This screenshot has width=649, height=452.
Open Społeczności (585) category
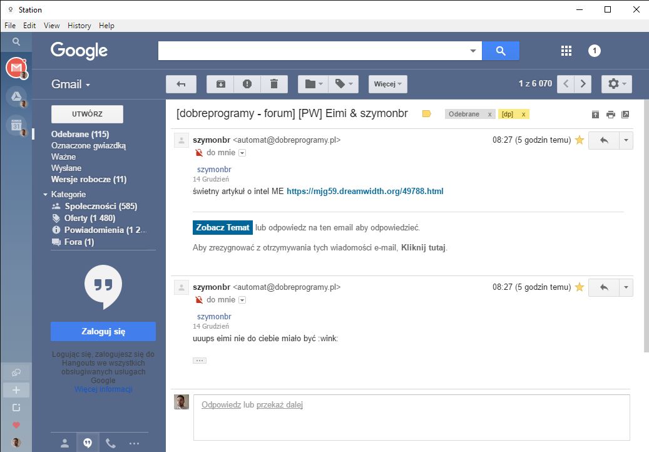tap(101, 206)
